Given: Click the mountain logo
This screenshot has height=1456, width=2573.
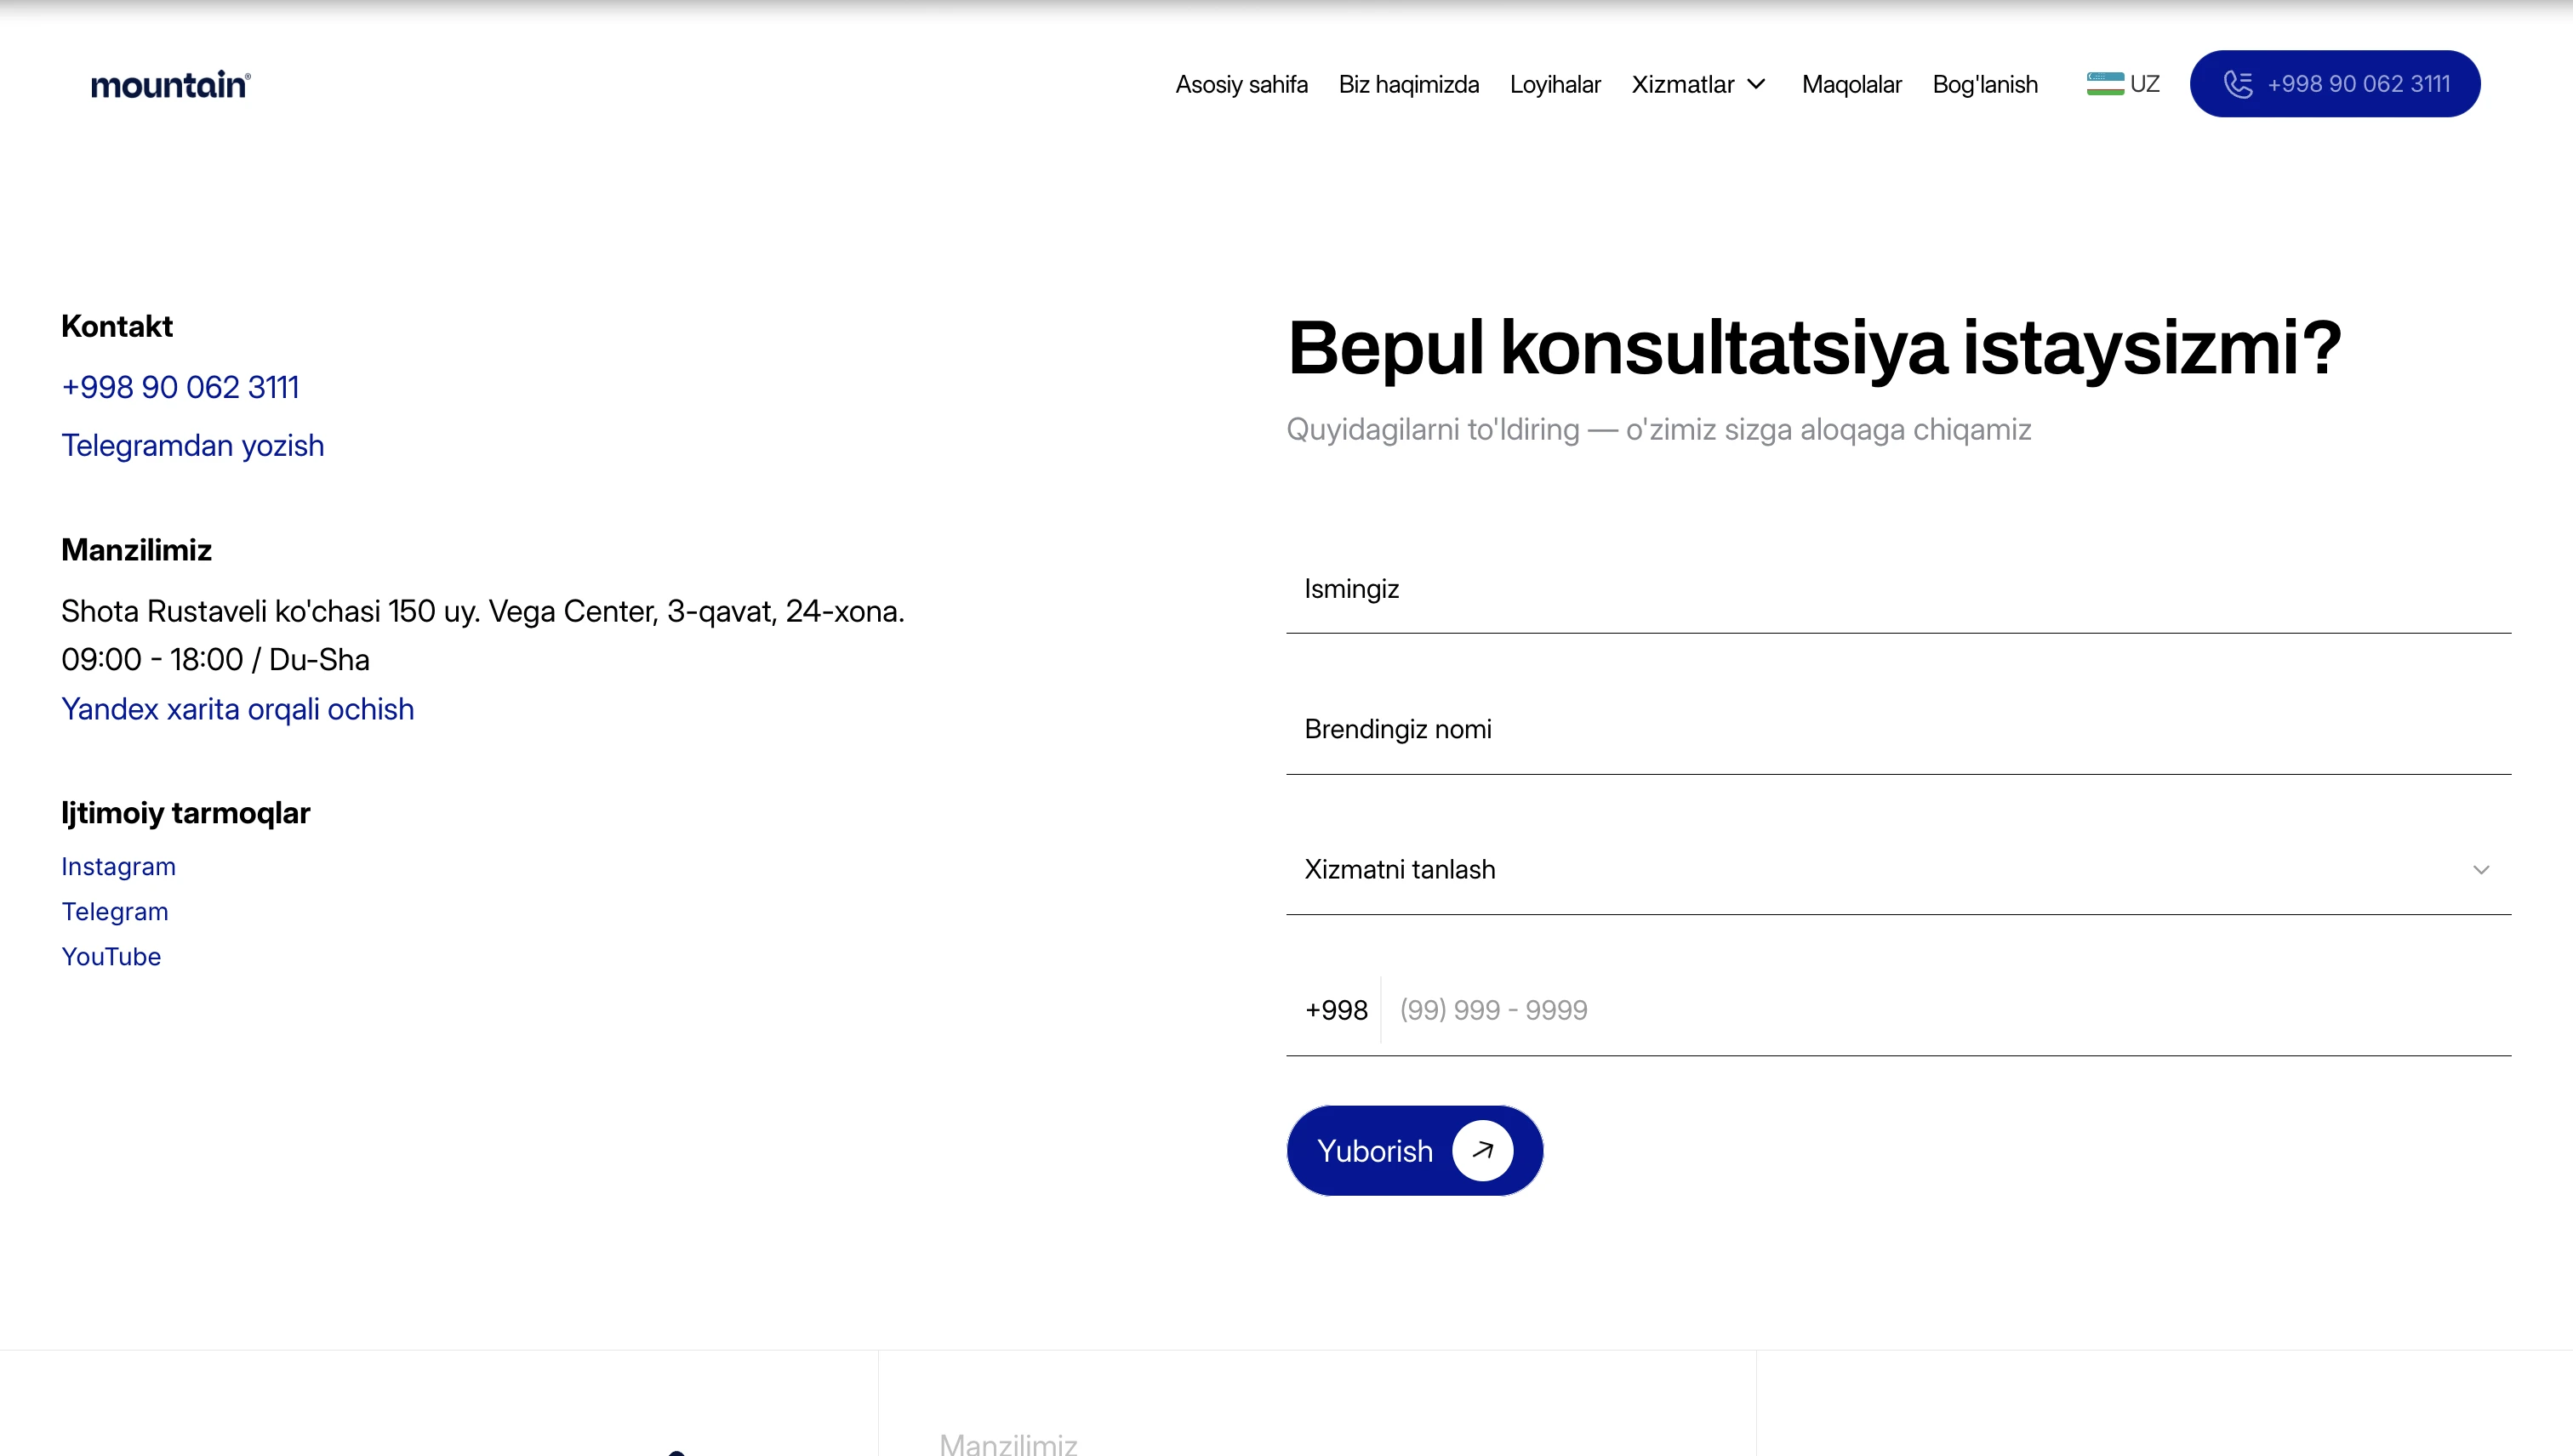Looking at the screenshot, I should click(171, 85).
